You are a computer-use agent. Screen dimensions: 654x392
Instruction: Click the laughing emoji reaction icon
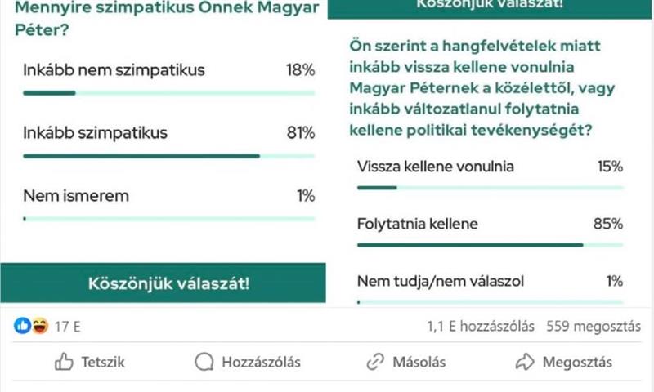[40, 327]
